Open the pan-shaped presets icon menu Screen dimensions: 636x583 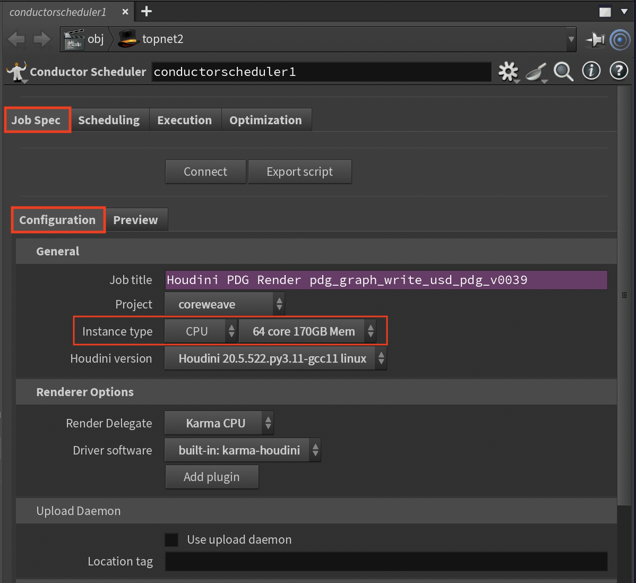tap(536, 72)
